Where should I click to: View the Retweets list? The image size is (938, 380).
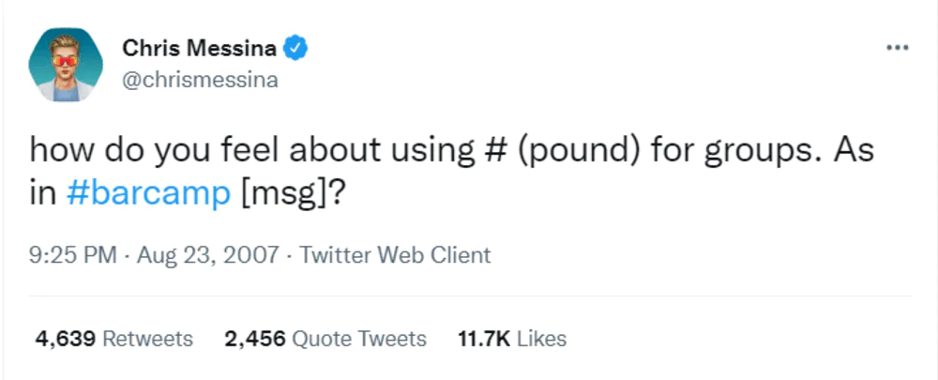tap(147, 339)
